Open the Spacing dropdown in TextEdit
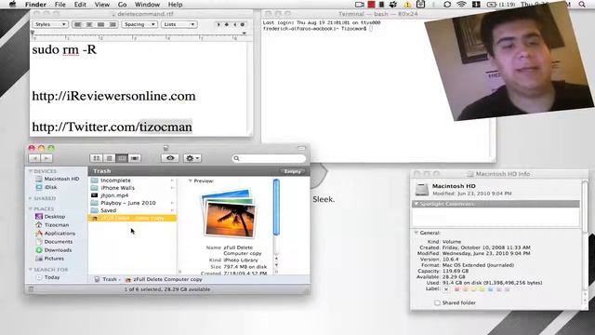This screenshot has width=595, height=335. click(139, 24)
